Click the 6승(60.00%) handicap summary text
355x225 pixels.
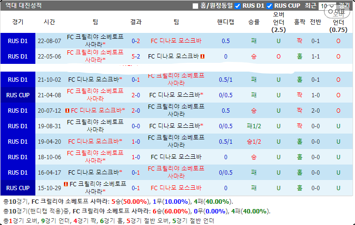click(171, 211)
